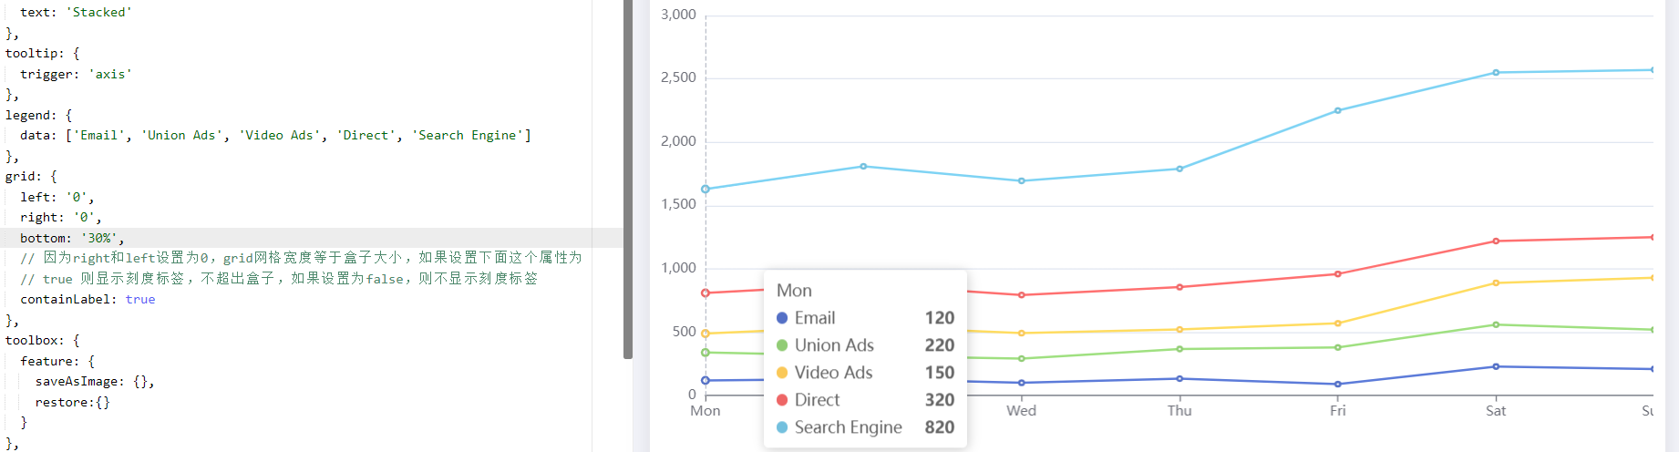Click the saveAsImage code line
Screen dimensions: 1679x452
pyautogui.click(x=95, y=382)
